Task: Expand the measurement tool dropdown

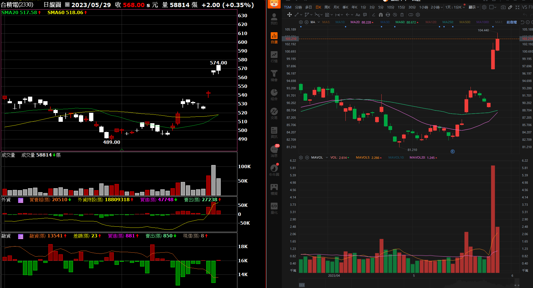Action: 342,15
